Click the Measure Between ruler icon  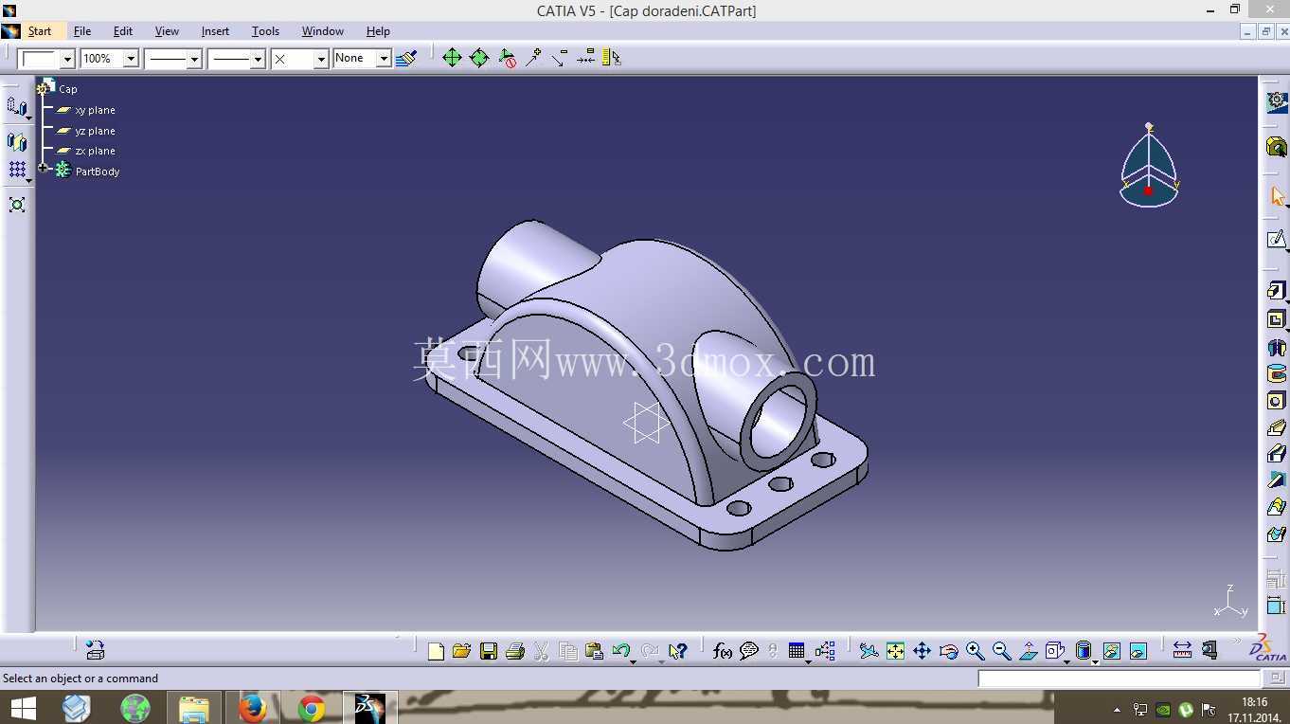point(1182,650)
